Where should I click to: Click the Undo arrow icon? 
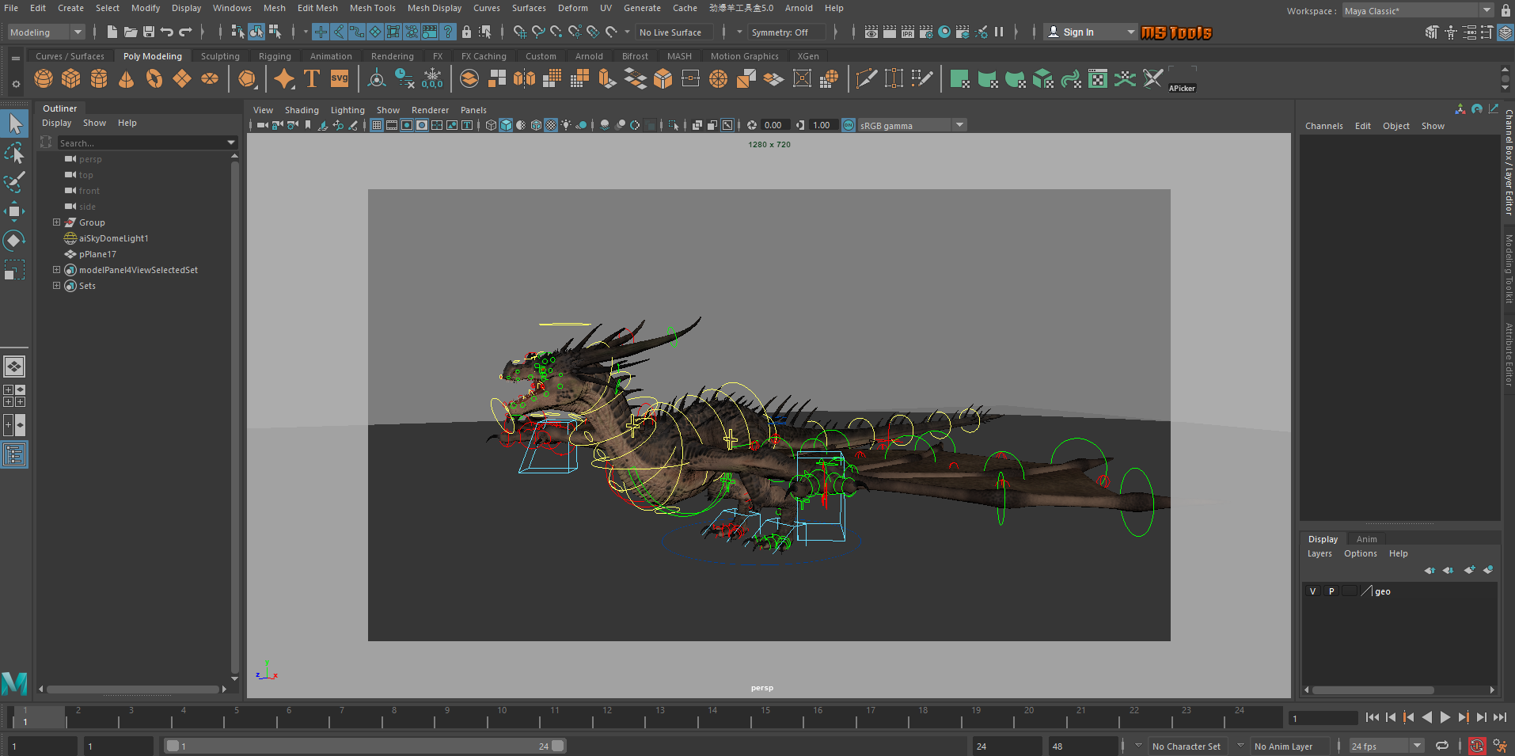coord(166,32)
